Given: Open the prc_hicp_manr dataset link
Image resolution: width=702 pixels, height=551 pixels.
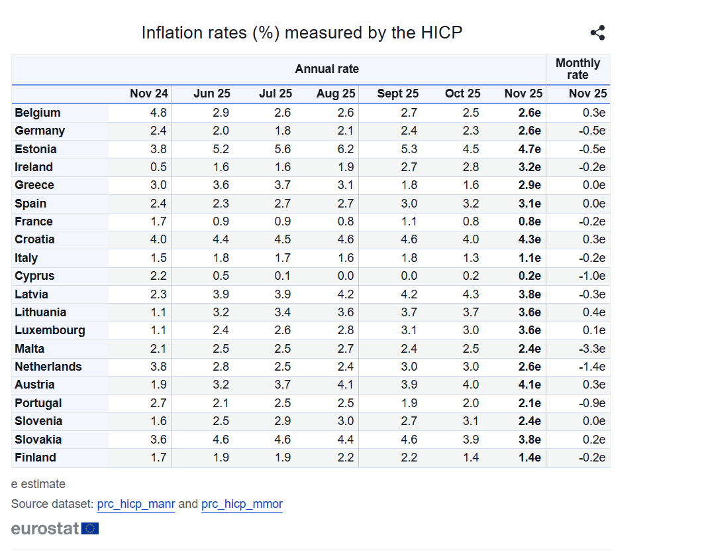Looking at the screenshot, I should [136, 504].
